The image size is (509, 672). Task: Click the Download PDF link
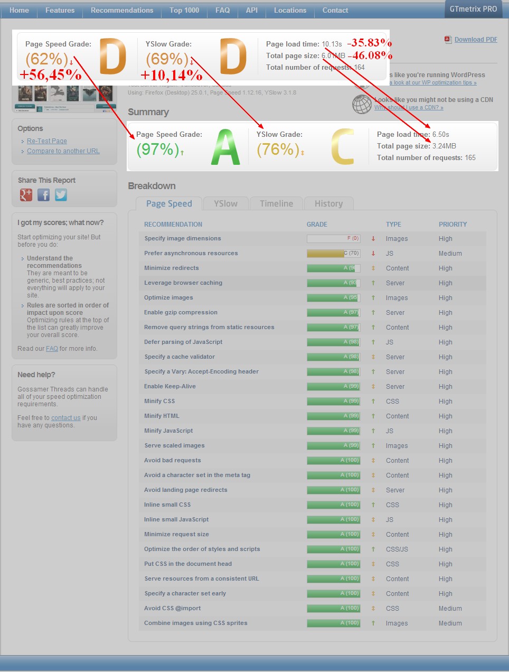click(x=476, y=40)
